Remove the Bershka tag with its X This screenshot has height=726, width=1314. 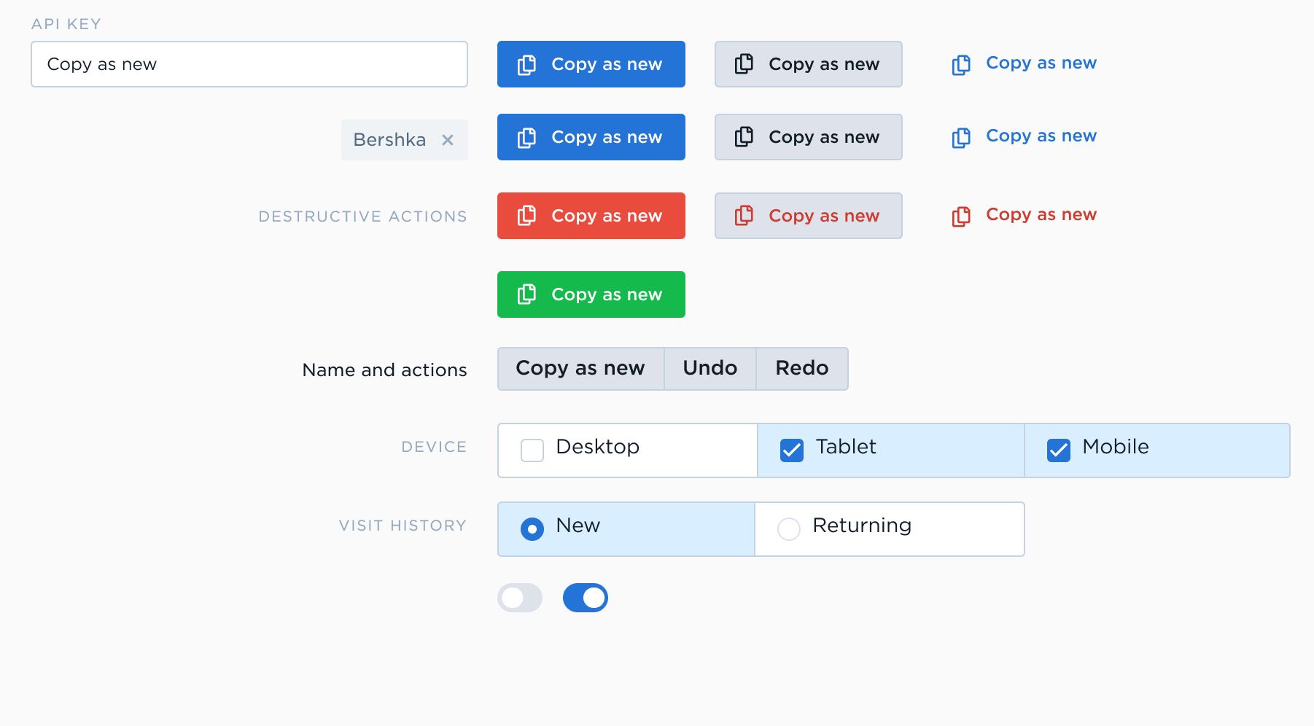click(x=448, y=140)
